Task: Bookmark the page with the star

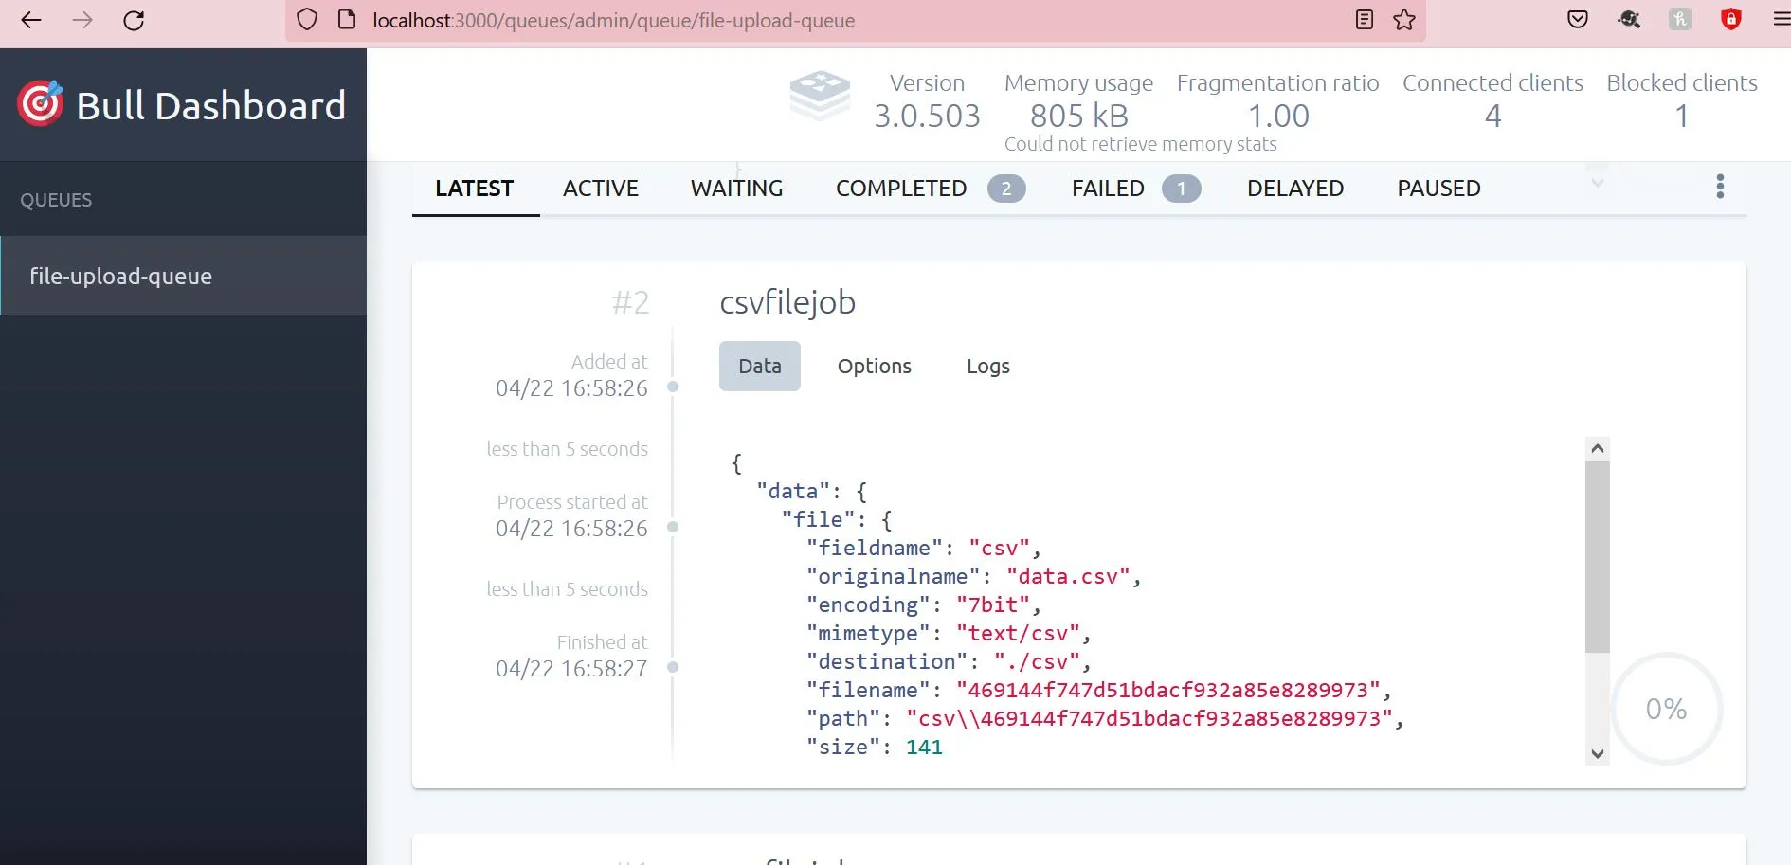Action: 1403,20
